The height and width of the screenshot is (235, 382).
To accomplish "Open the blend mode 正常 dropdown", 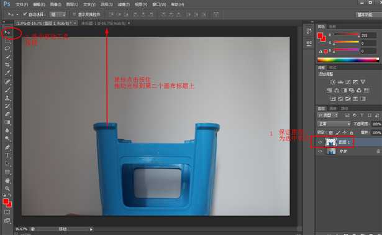I will (x=334, y=124).
